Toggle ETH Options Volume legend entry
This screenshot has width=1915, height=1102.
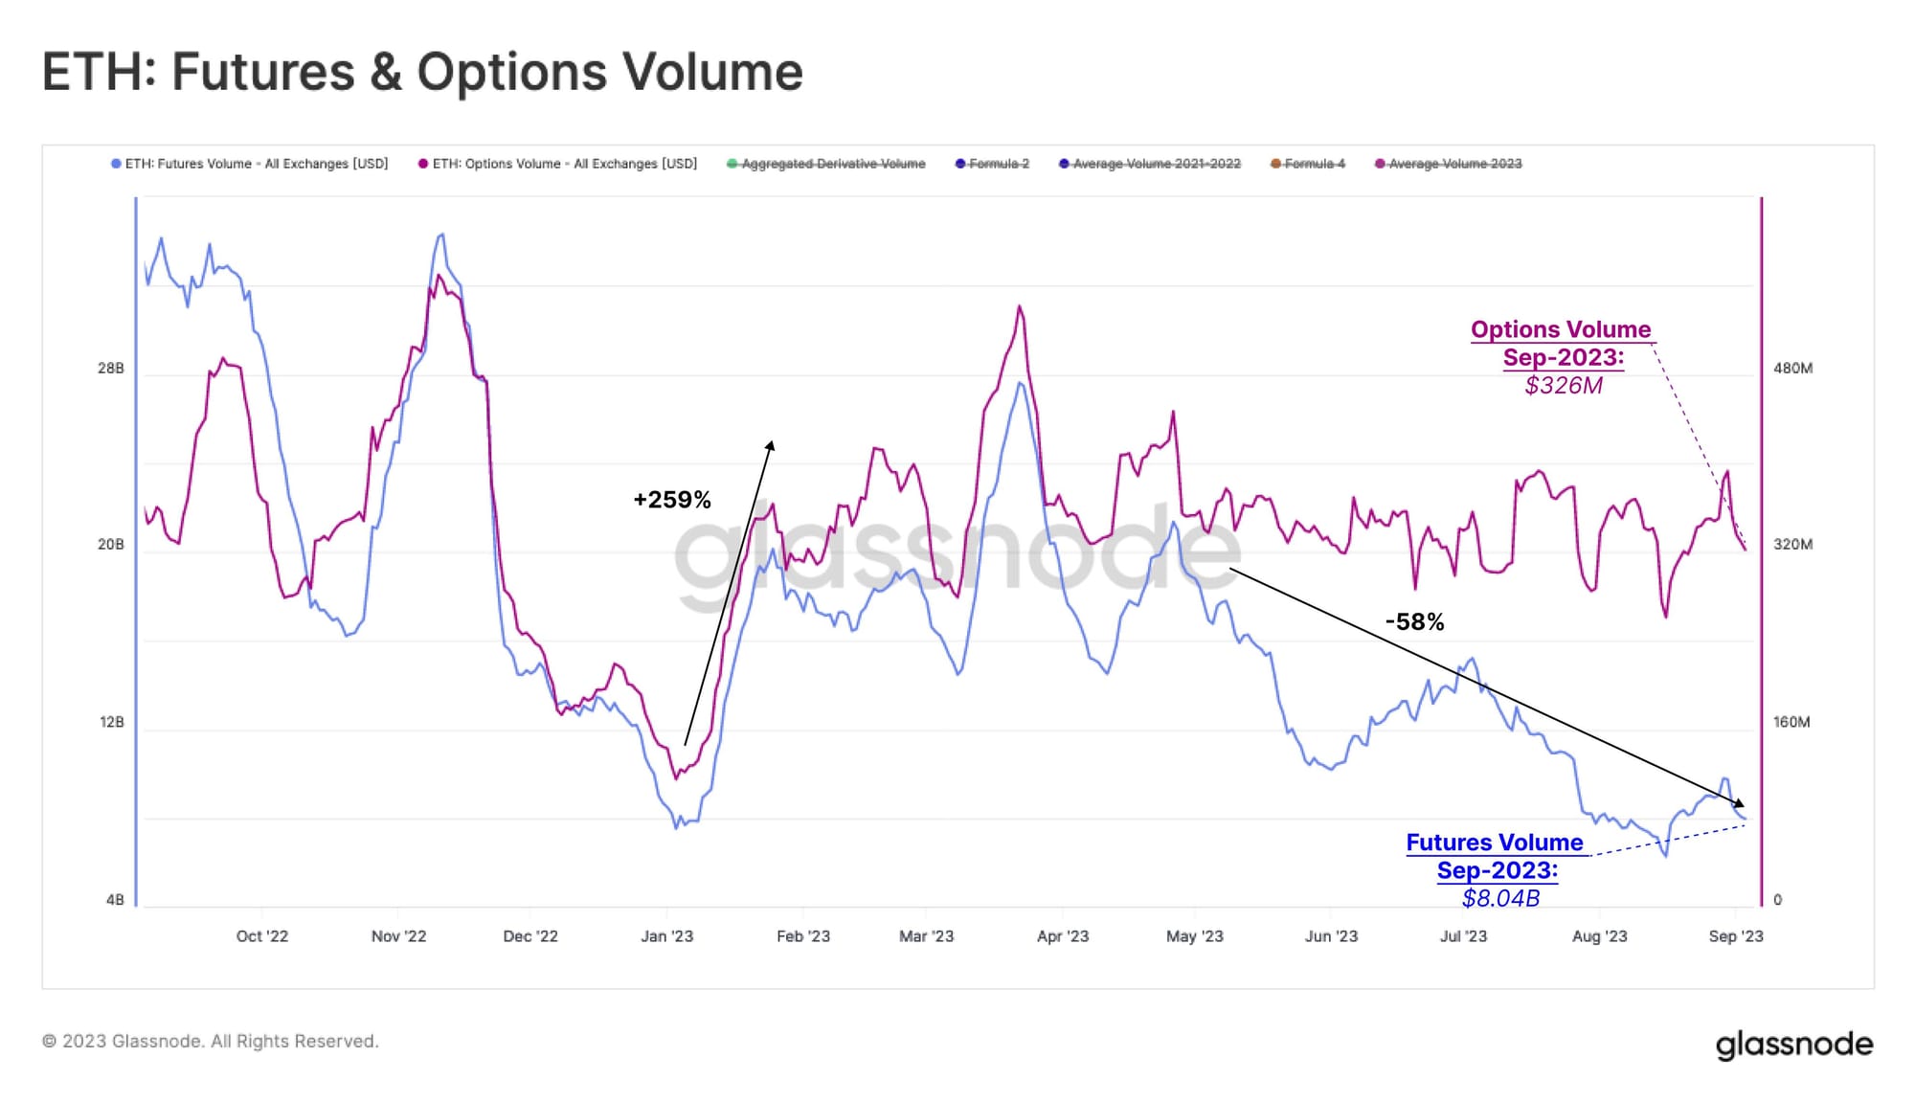[557, 164]
